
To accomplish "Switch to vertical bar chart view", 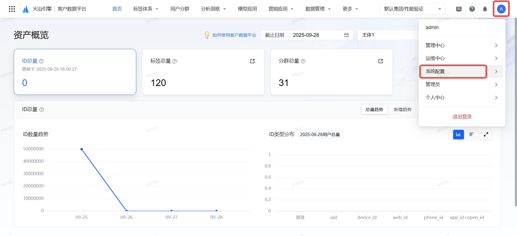I will pos(458,134).
